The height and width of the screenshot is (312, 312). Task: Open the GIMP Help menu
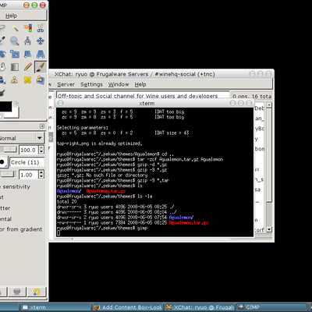(11, 16)
